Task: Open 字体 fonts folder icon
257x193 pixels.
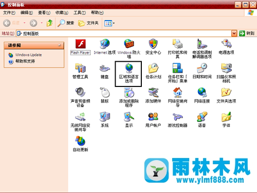Action: click(x=226, y=120)
